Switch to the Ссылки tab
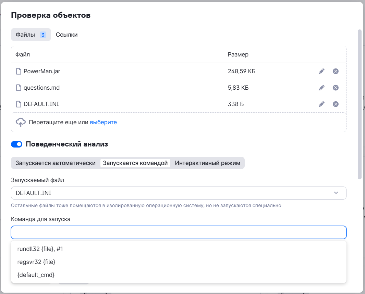Screen dimensions: 365x294 click(x=67, y=35)
